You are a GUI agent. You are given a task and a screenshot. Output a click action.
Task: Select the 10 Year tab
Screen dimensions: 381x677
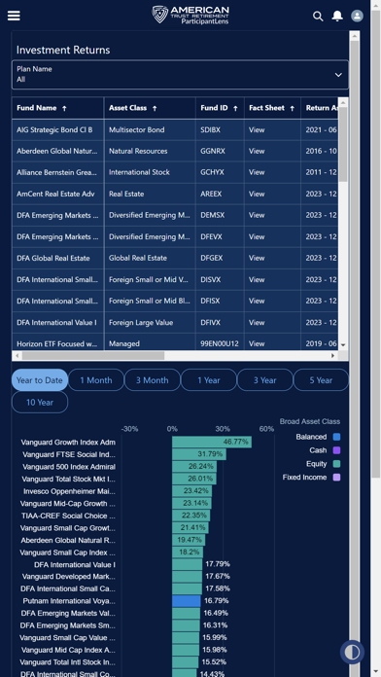(x=40, y=402)
